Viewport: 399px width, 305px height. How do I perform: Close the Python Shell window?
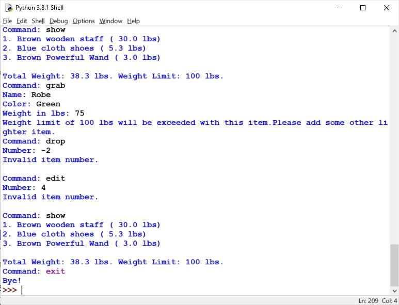(x=386, y=8)
